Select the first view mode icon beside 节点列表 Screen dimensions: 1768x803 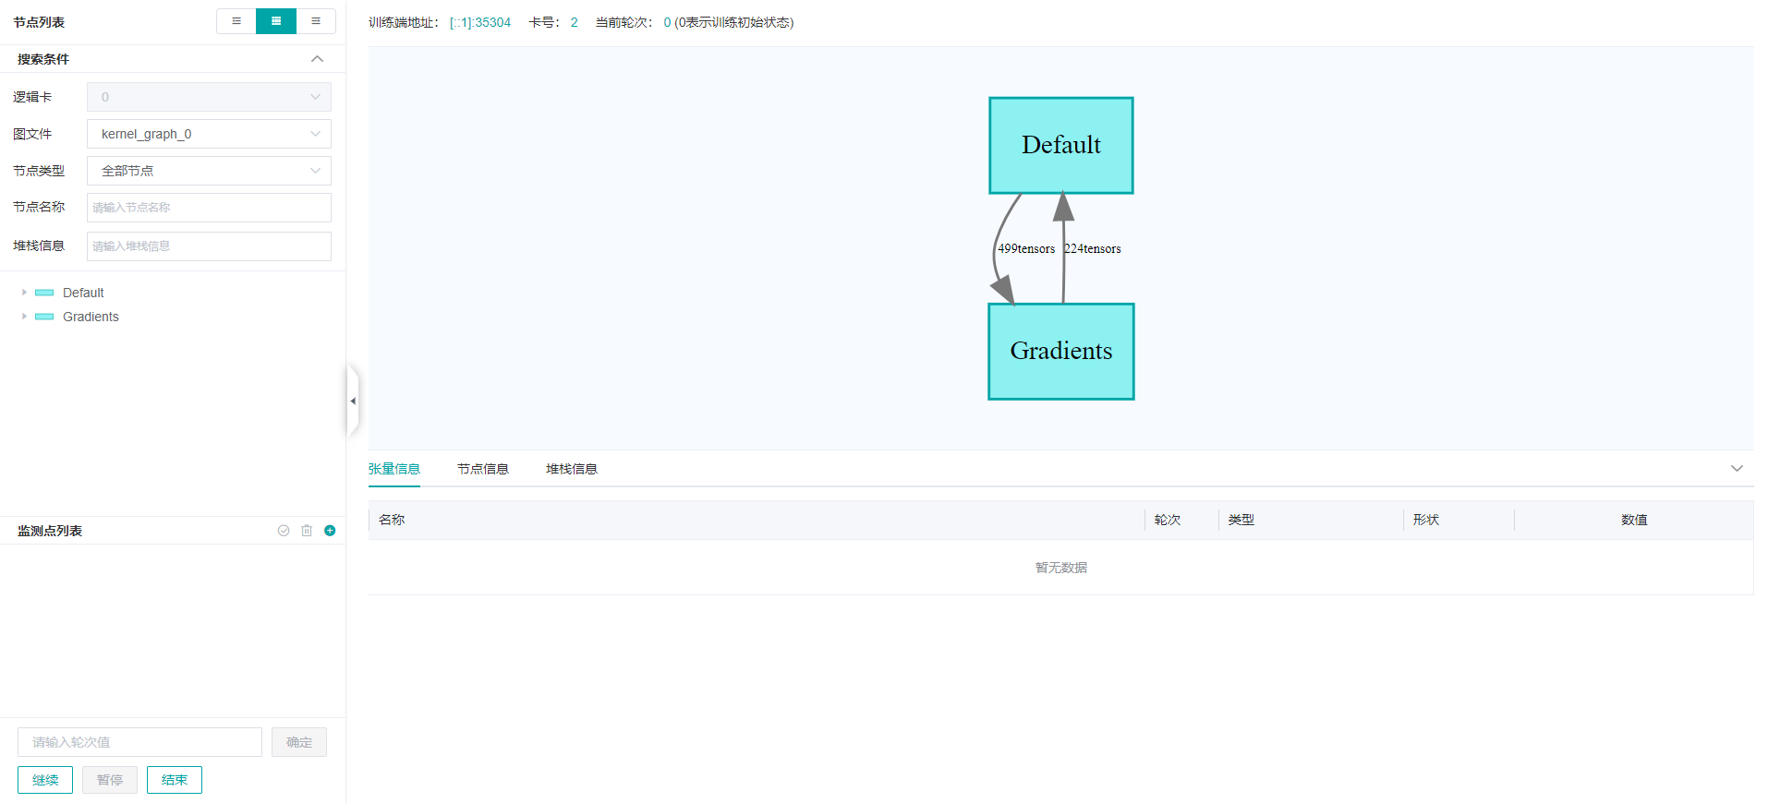(x=236, y=21)
